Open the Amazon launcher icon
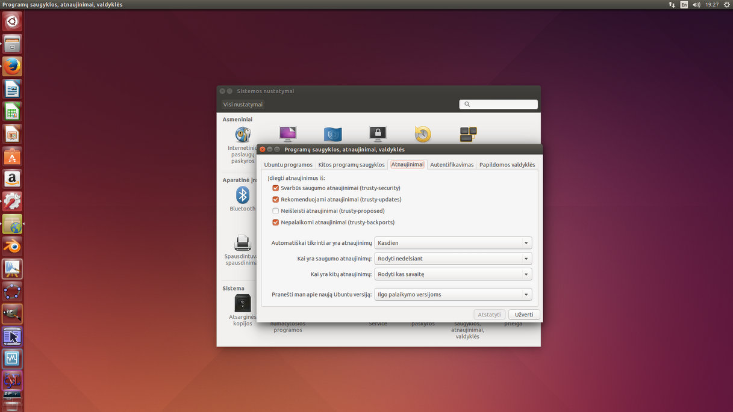The image size is (733, 412). click(12, 179)
